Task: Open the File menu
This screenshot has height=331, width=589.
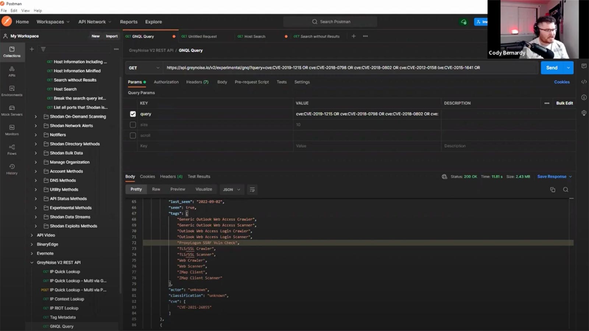Action: (x=4, y=11)
